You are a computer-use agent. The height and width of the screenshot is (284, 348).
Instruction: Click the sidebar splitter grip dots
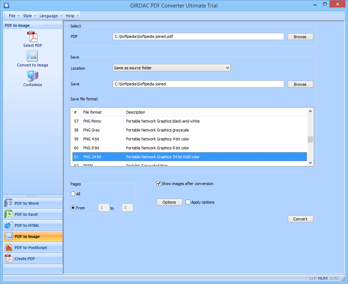(x=32, y=196)
